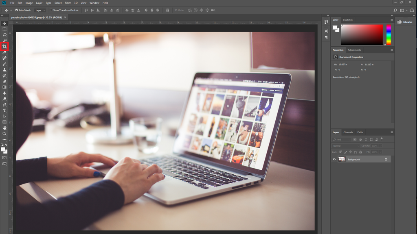Select the Brush tool
Screen dimensions: 417x234
pos(4,64)
